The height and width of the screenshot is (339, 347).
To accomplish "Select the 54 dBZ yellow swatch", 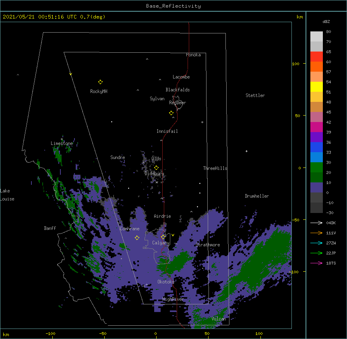I will (316, 87).
